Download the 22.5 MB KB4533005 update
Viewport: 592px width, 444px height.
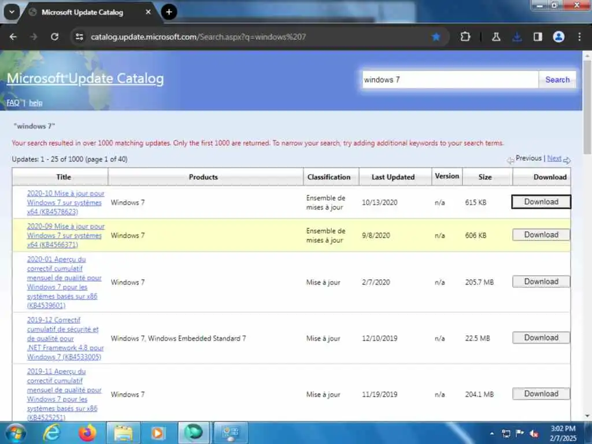tap(541, 337)
